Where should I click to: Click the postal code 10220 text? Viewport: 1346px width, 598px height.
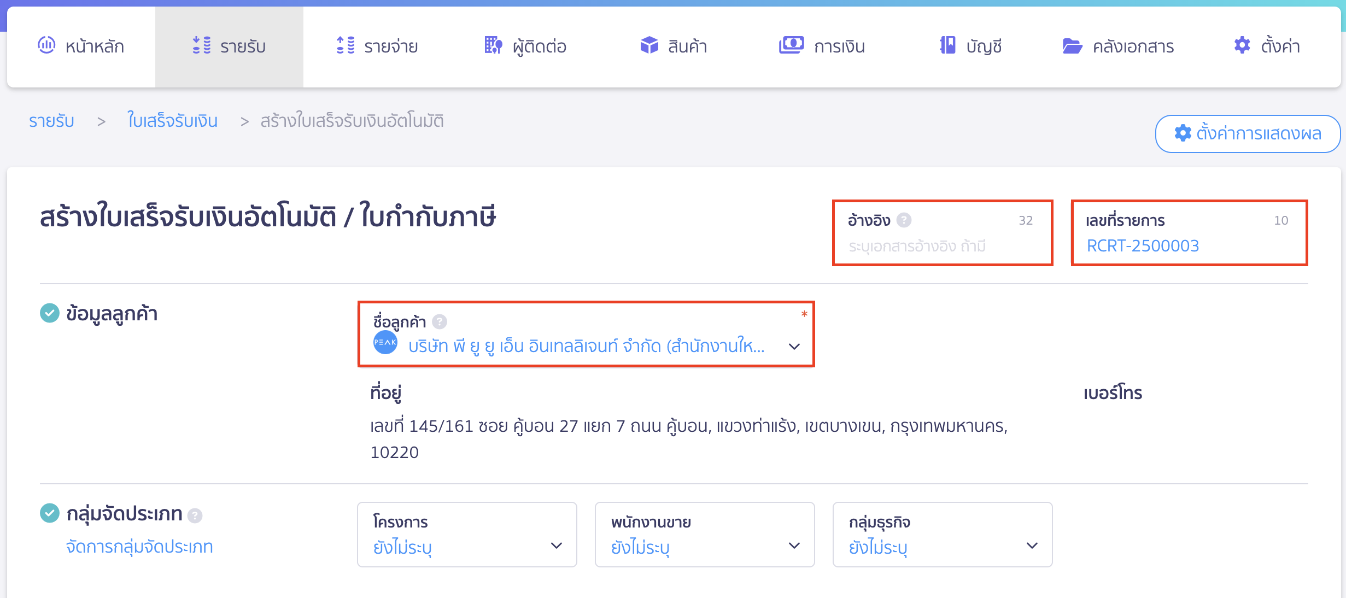[x=395, y=453]
